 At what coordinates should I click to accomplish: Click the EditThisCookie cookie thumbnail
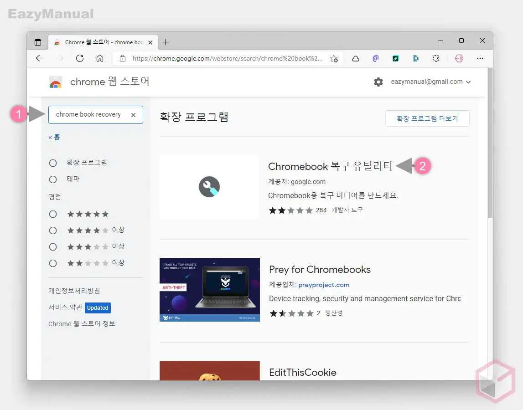[209, 371]
